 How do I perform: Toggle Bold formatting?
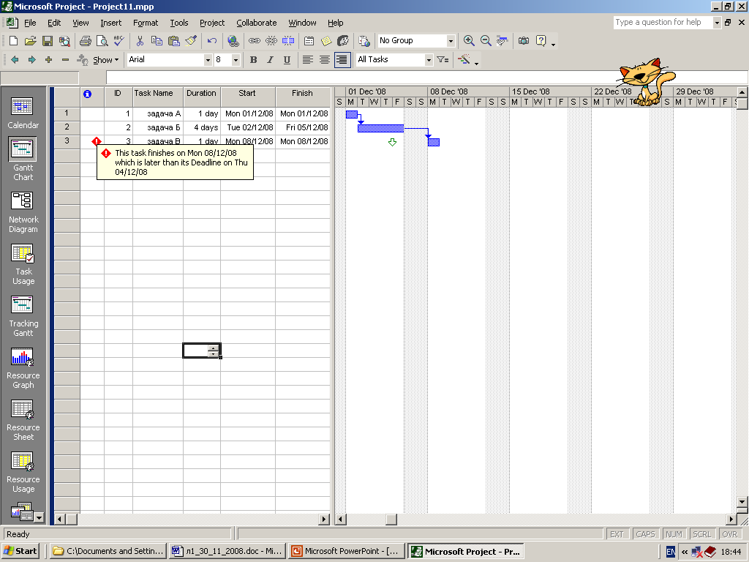[x=253, y=60]
